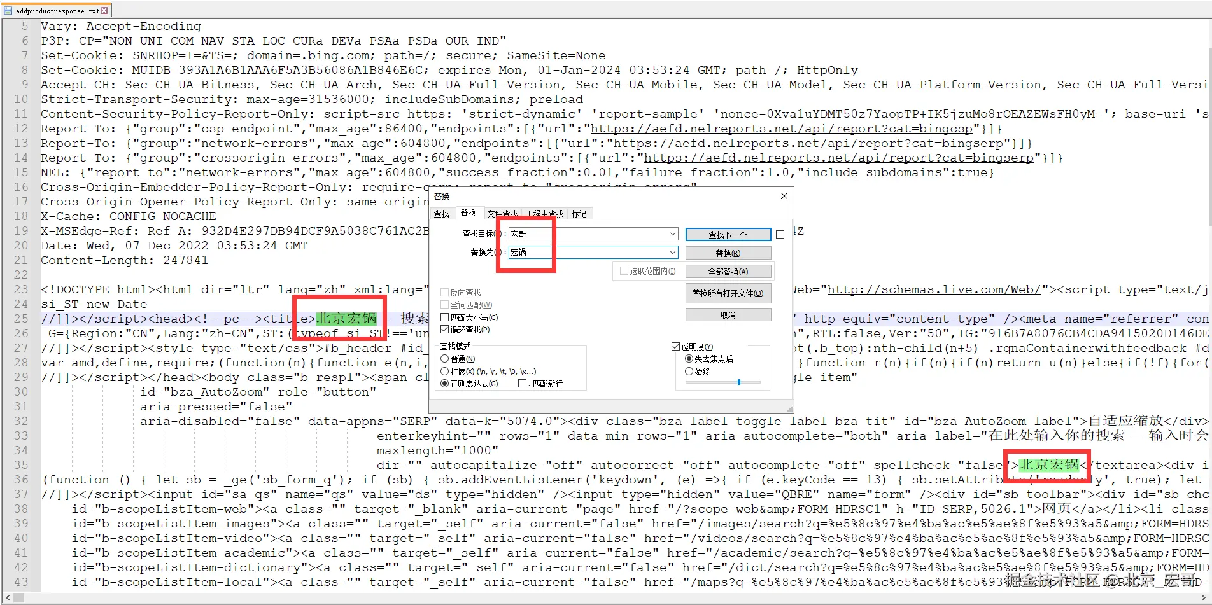Close the 替换 dialog with the X
1212x605 pixels.
(784, 196)
